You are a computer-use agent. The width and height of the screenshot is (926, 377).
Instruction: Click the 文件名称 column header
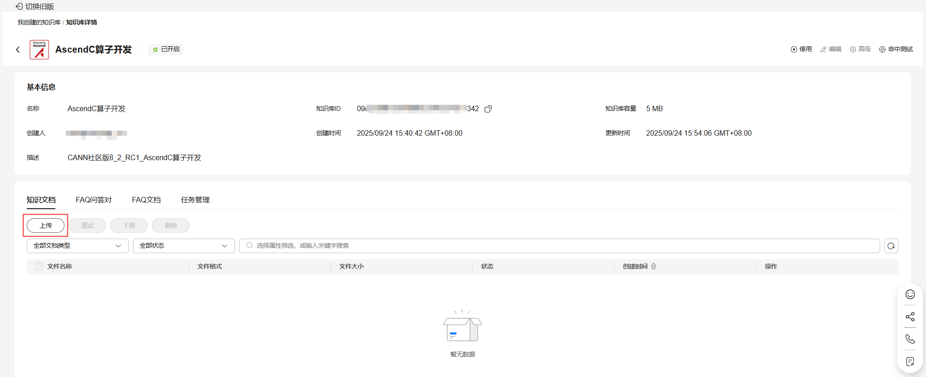pyautogui.click(x=59, y=266)
